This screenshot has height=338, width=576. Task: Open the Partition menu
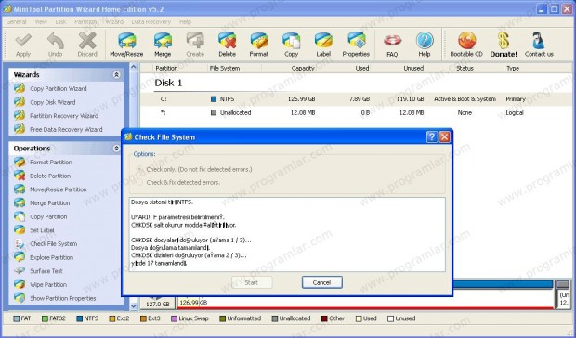[85, 22]
